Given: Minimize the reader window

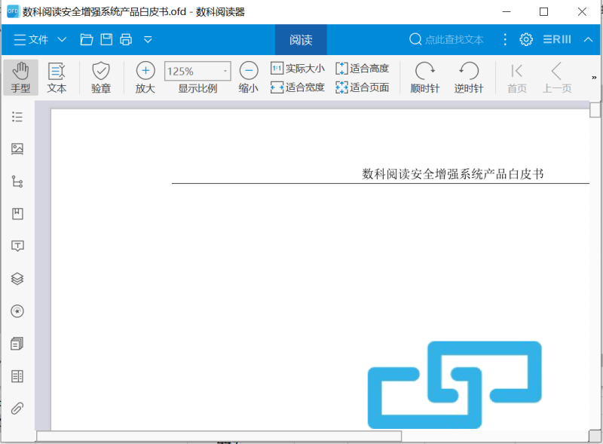Looking at the screenshot, I should pyautogui.click(x=507, y=12).
